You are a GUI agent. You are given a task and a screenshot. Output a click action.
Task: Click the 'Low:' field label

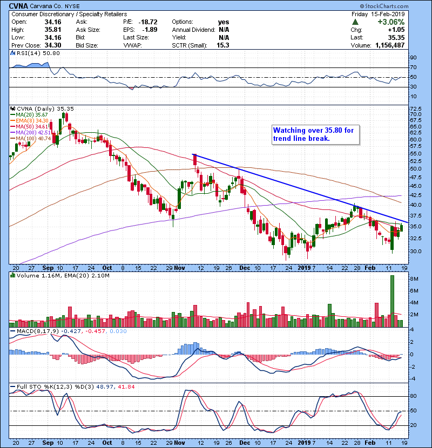(x=18, y=37)
